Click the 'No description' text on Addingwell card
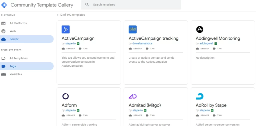256x126 pixels. (x=205, y=58)
